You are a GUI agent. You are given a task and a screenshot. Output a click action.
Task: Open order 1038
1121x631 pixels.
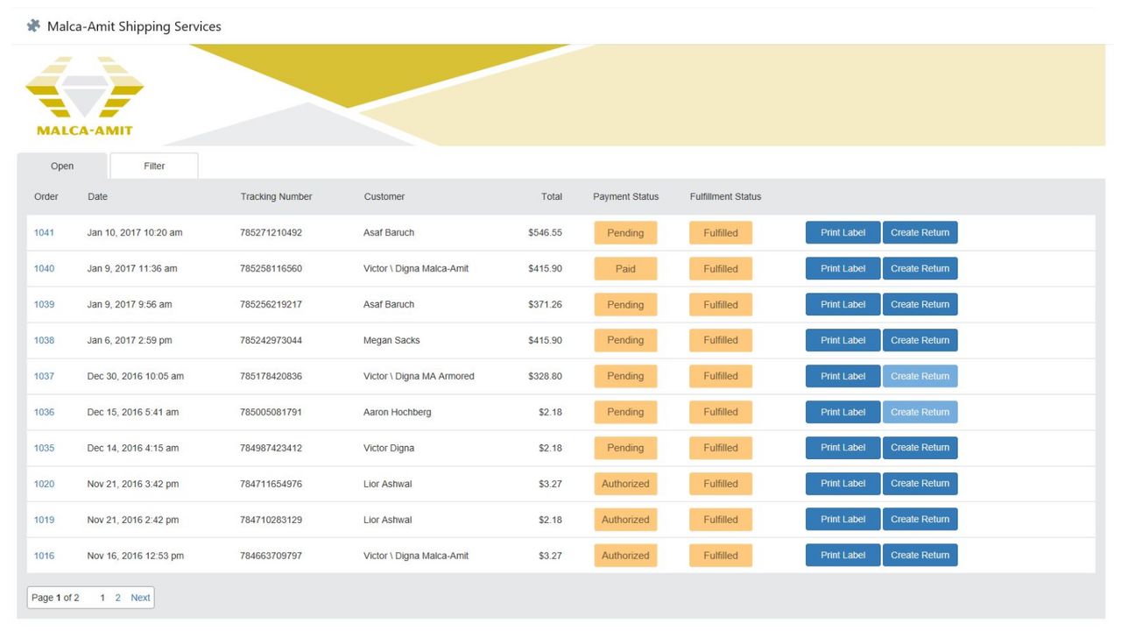(44, 340)
